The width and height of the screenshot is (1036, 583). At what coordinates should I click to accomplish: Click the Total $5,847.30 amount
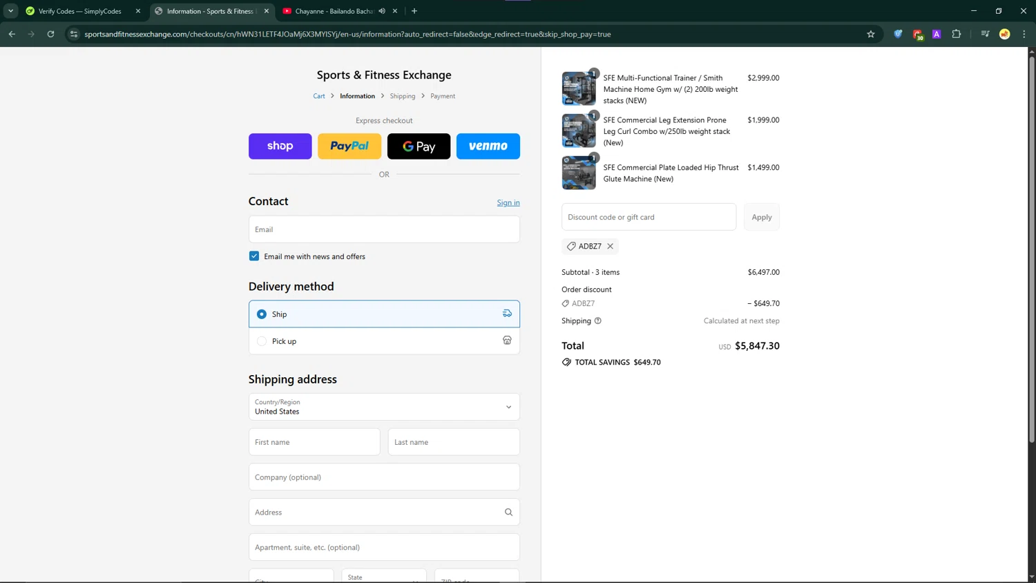757,345
